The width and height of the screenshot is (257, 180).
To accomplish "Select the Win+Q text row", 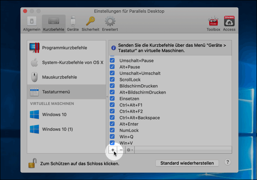I will click(x=126, y=137).
